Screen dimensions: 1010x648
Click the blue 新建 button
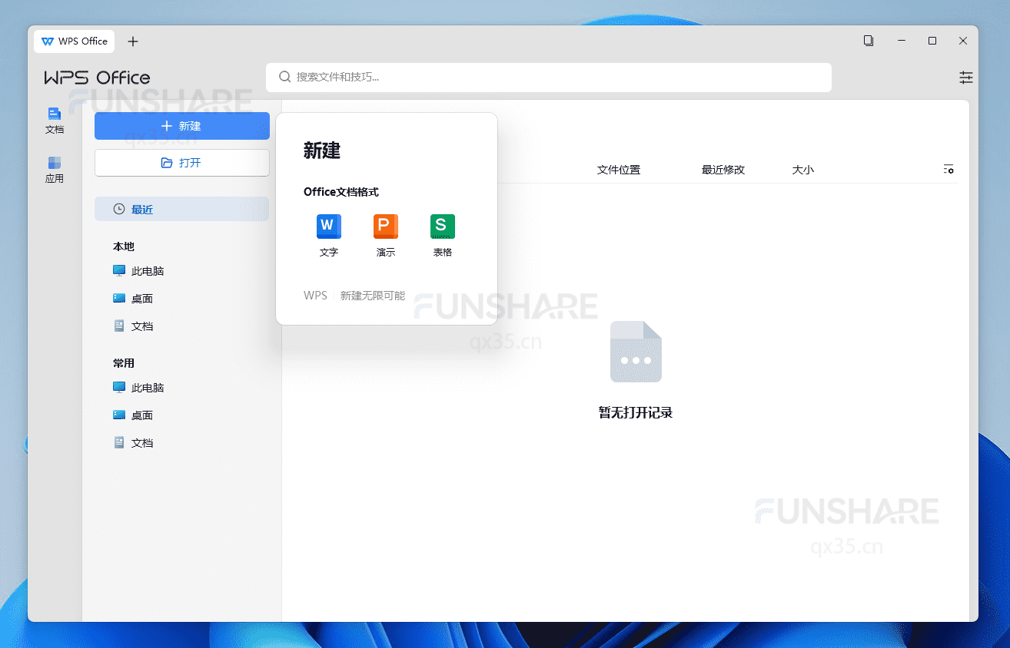pyautogui.click(x=182, y=126)
